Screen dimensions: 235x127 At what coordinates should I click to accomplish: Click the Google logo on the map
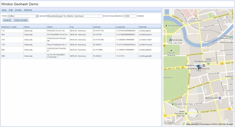coord(169,123)
